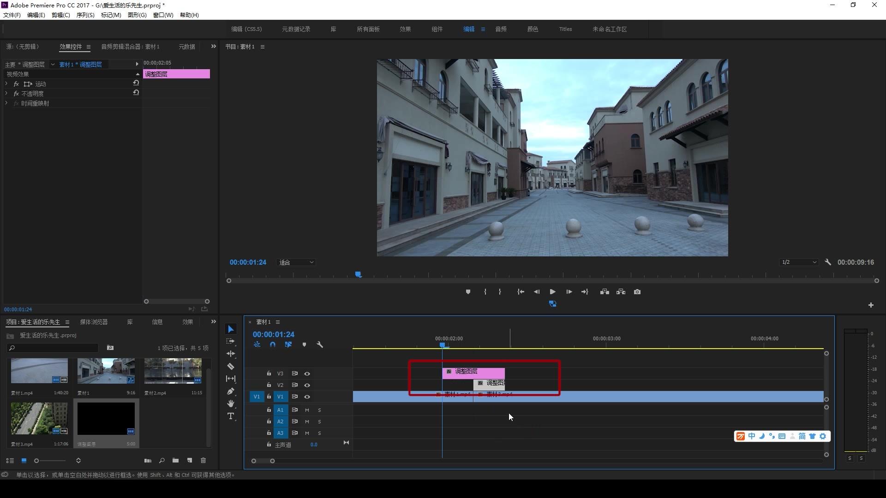Click the Export Frame camera icon

click(637, 292)
